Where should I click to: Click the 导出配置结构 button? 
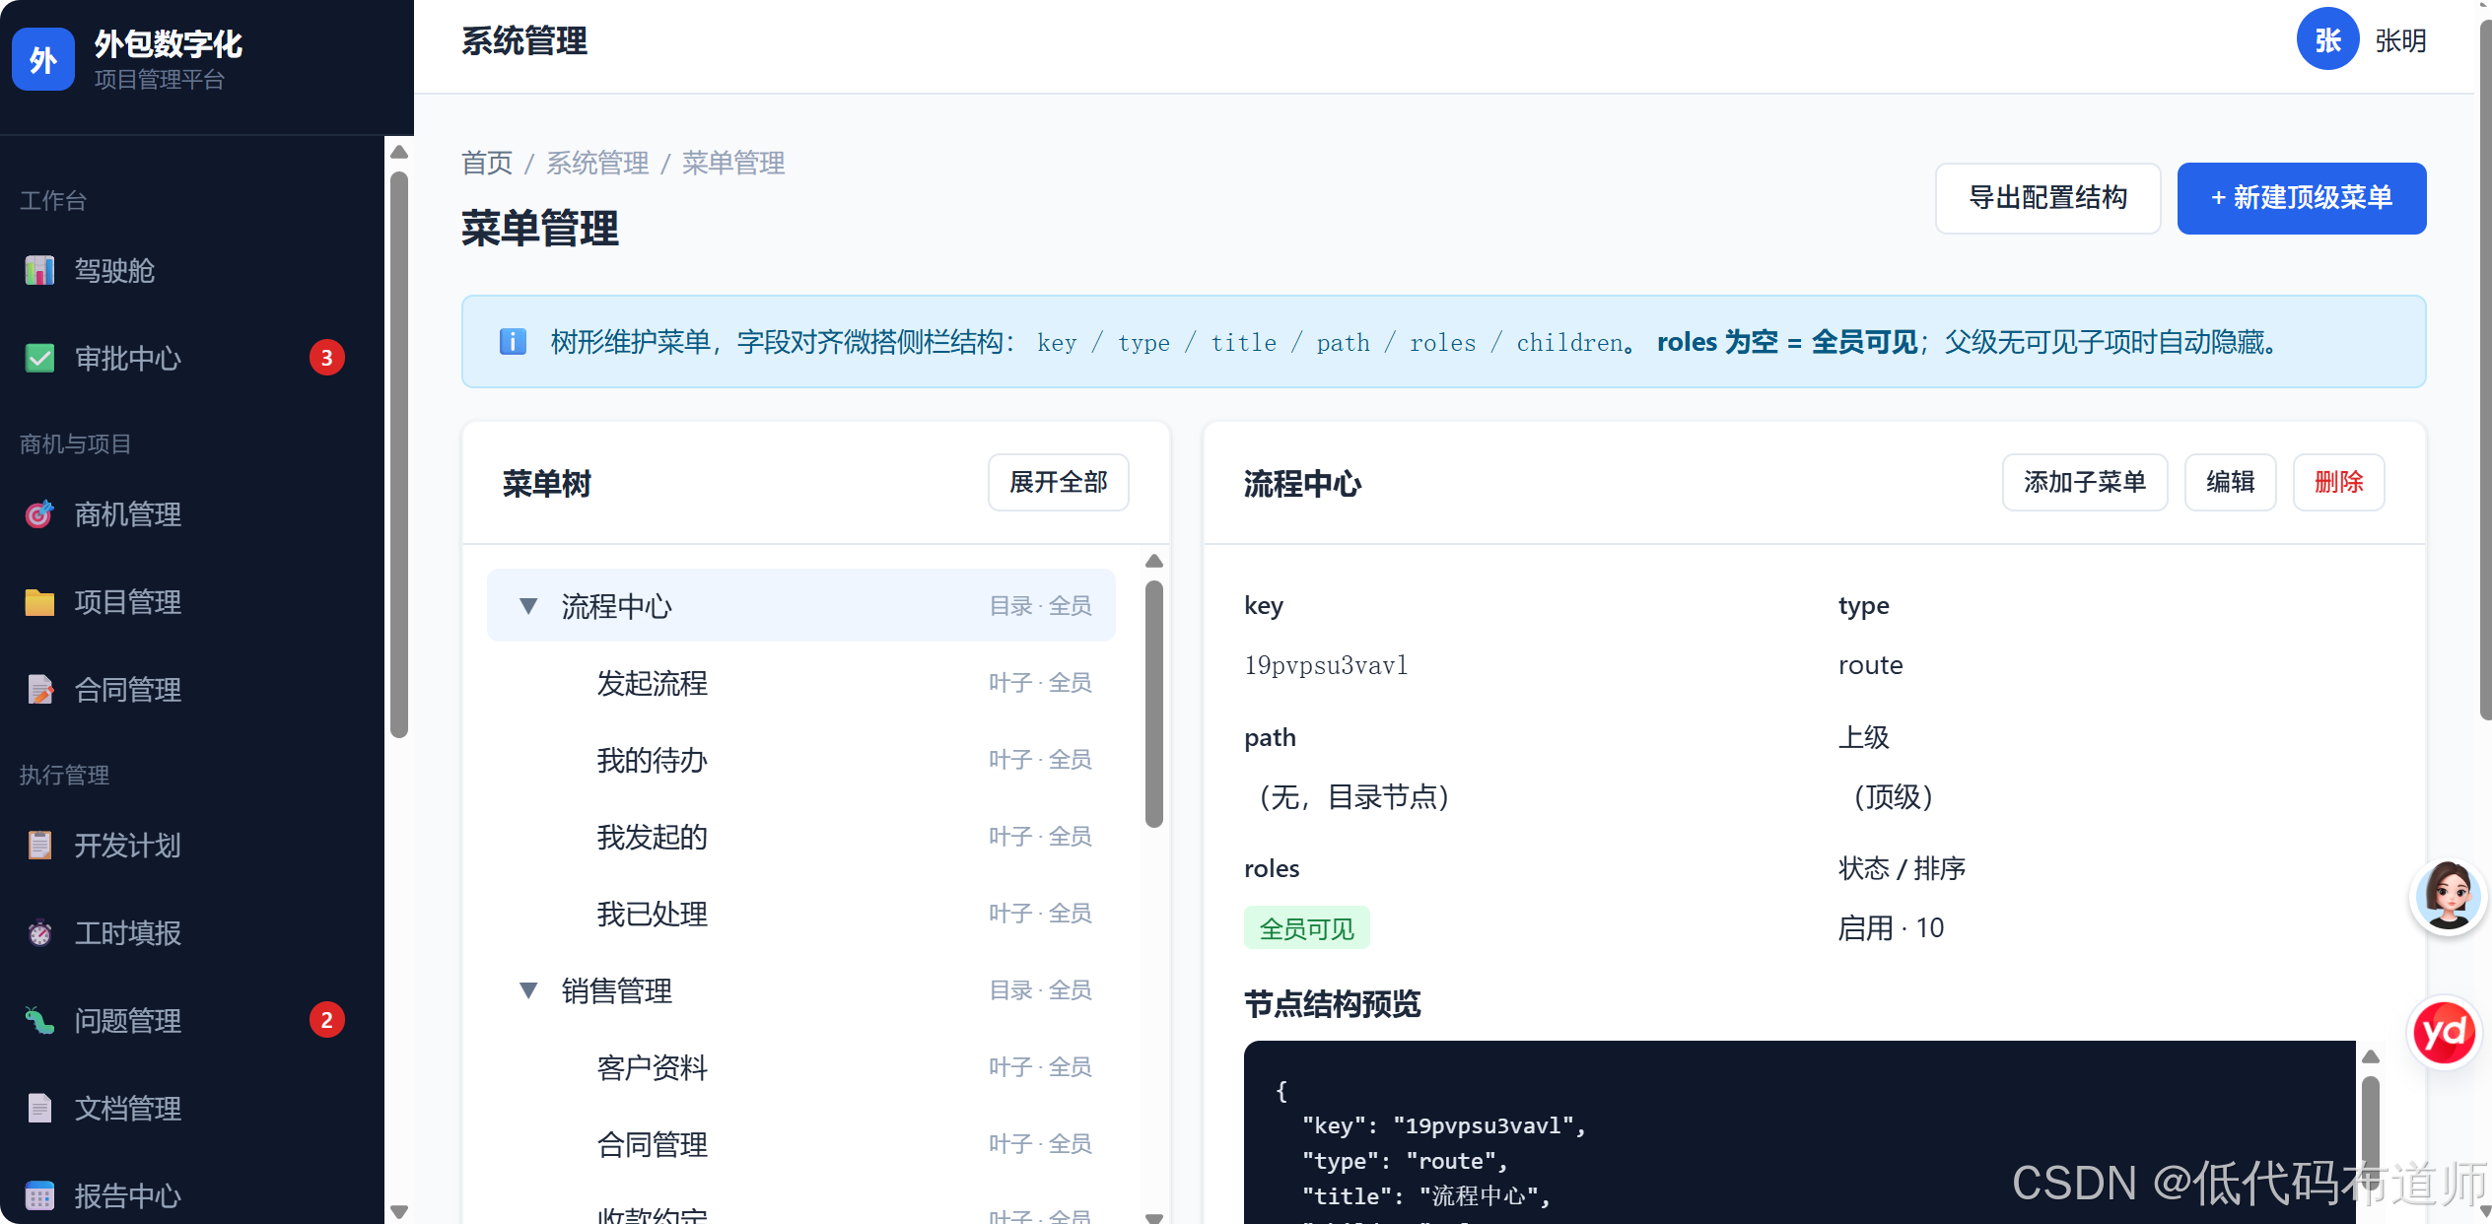pos(2047,198)
